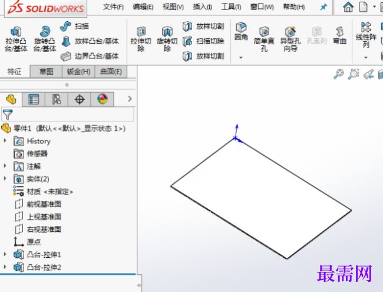The width and height of the screenshot is (383, 292).
Task: Select the Linear Pattern (线性阵列) tool
Action: pyautogui.click(x=366, y=35)
